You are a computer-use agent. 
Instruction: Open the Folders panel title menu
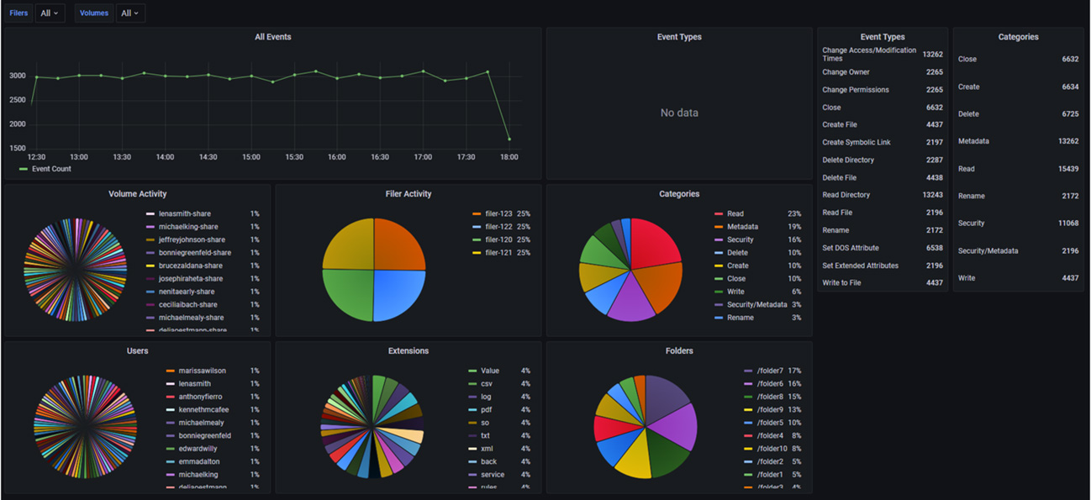pos(679,350)
